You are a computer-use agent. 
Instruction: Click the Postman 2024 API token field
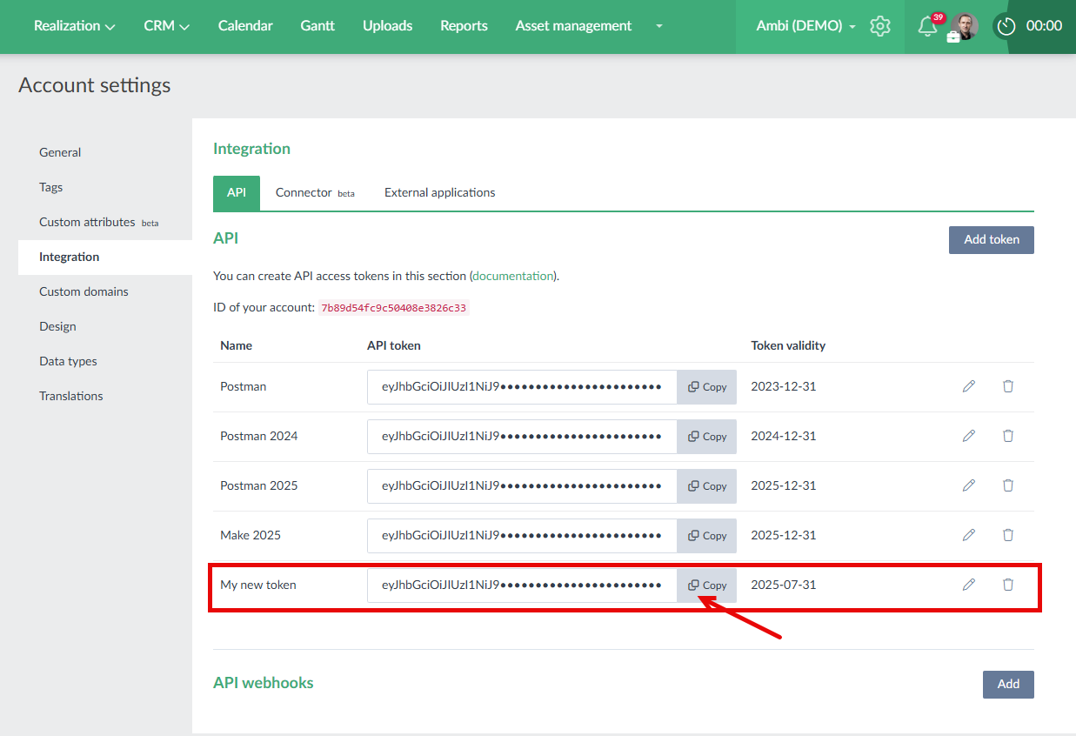tap(522, 437)
